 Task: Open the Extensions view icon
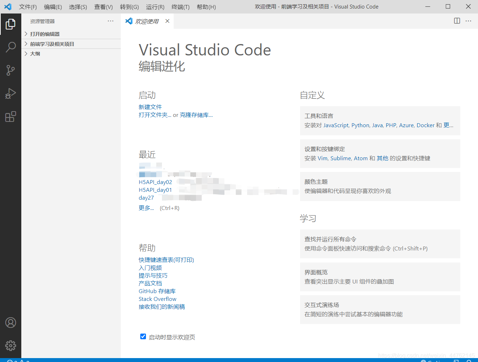[x=11, y=117]
